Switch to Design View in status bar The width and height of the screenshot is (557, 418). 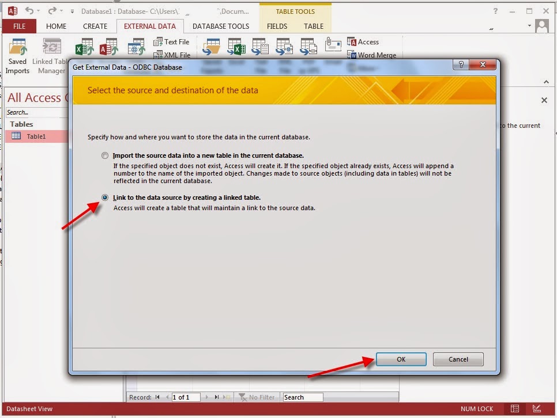tap(537, 409)
